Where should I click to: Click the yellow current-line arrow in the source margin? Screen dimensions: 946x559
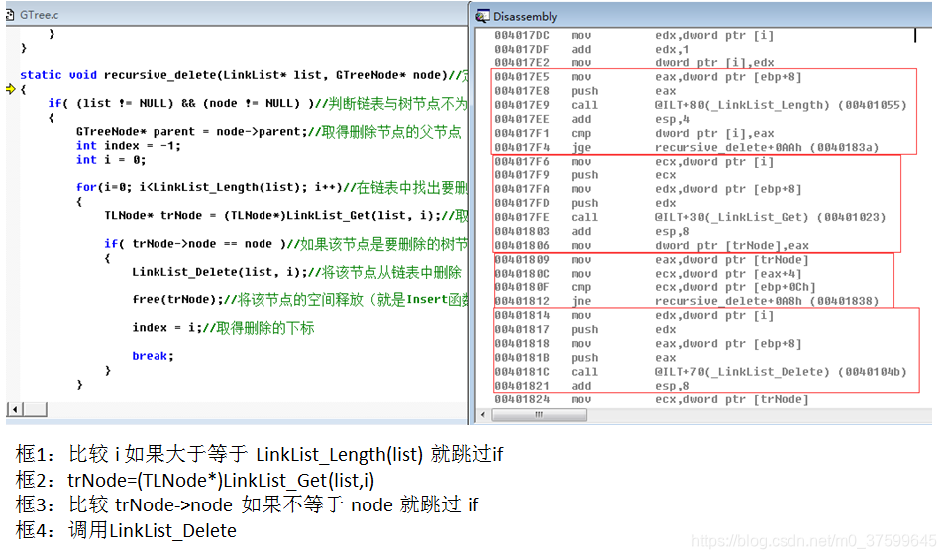[11, 89]
